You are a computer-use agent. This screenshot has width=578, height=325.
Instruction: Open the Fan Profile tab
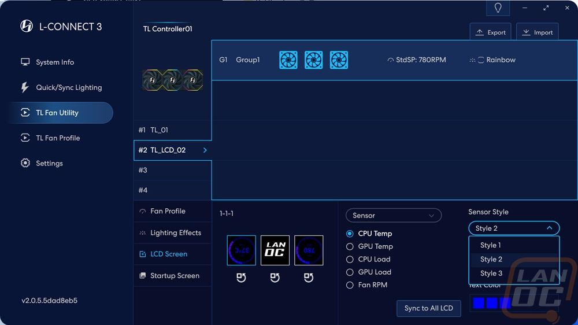click(172, 211)
